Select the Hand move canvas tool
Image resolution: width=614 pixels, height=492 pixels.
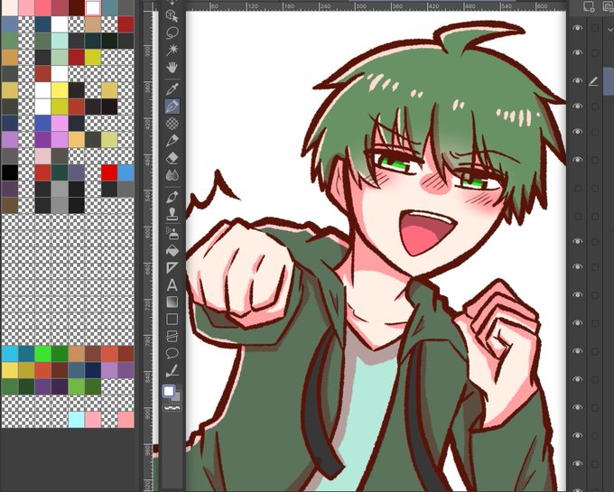click(x=172, y=68)
